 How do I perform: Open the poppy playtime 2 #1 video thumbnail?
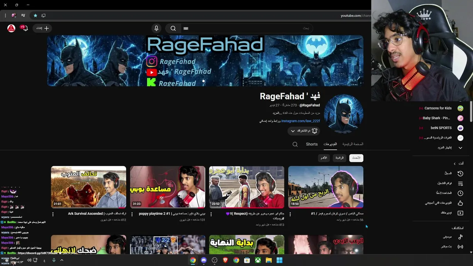[x=167, y=187]
